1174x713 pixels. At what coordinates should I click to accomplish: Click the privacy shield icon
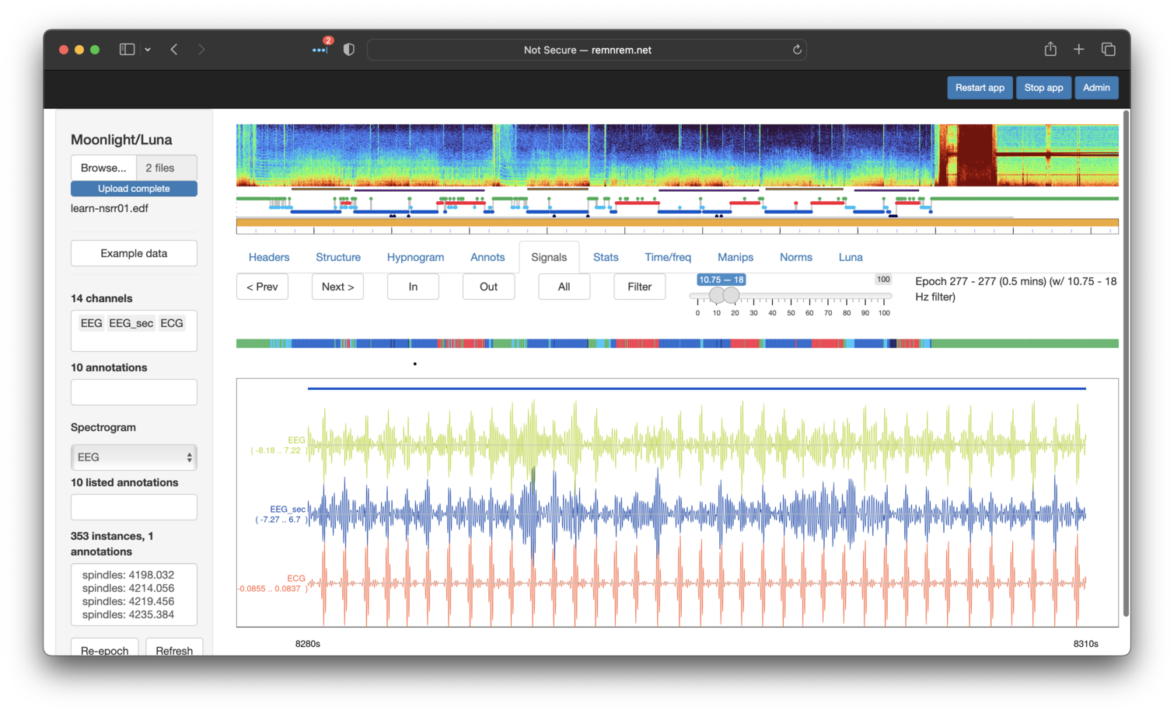tap(349, 50)
